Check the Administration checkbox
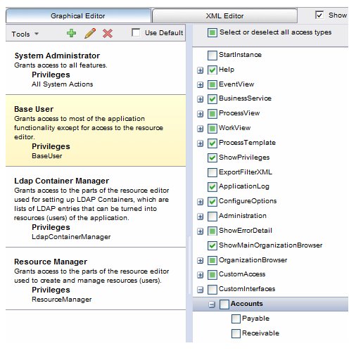Image resolution: width=356 pixels, height=353 pixels. pos(212,217)
